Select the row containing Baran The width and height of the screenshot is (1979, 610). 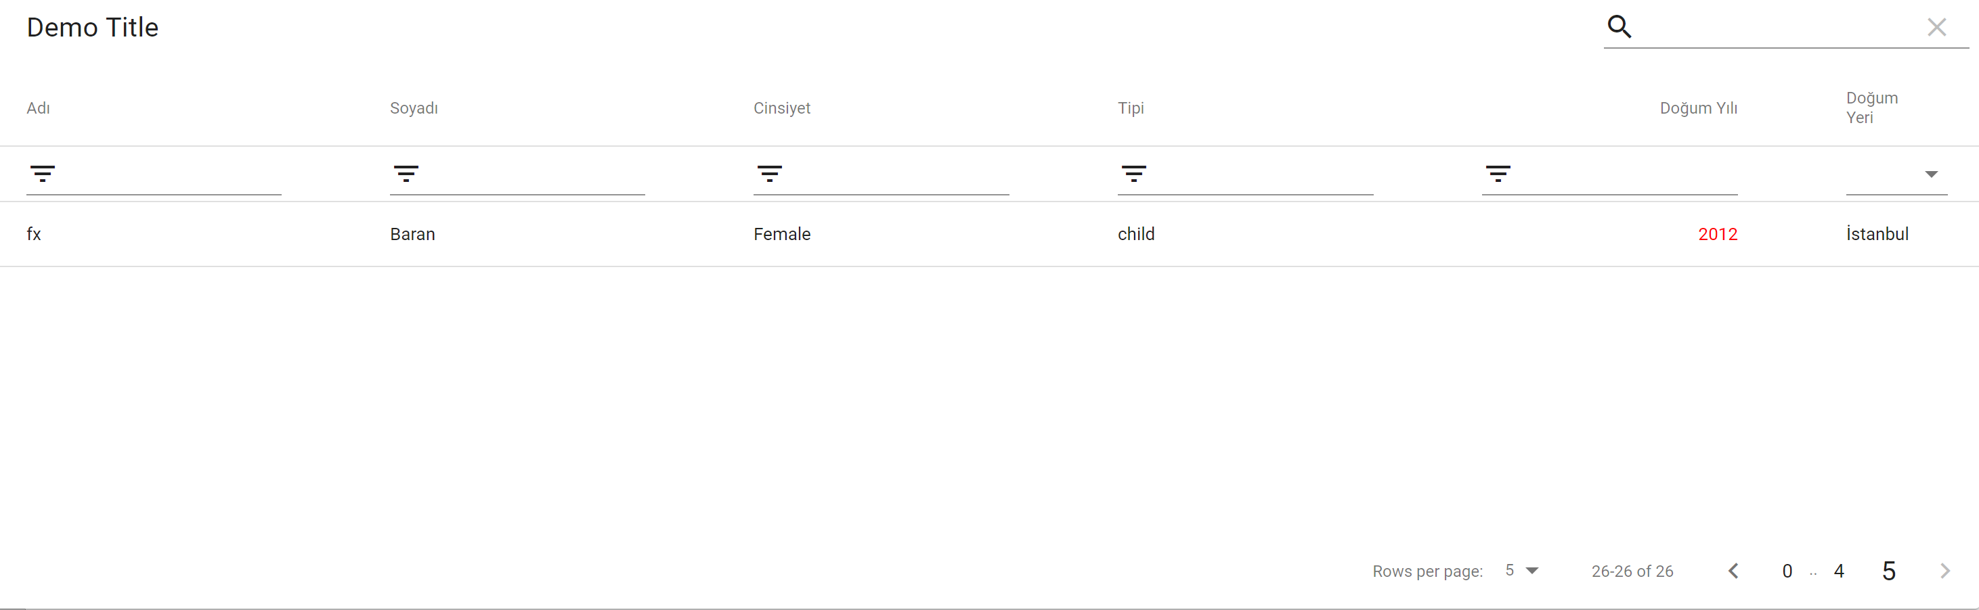click(412, 234)
